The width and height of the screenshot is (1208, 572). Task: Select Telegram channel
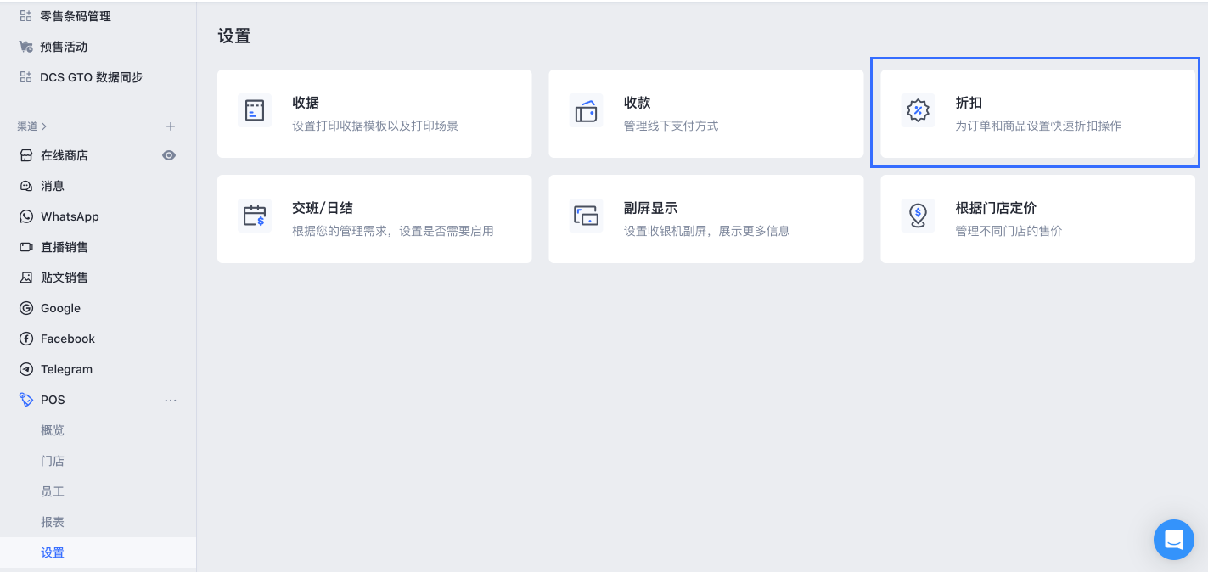coord(66,369)
